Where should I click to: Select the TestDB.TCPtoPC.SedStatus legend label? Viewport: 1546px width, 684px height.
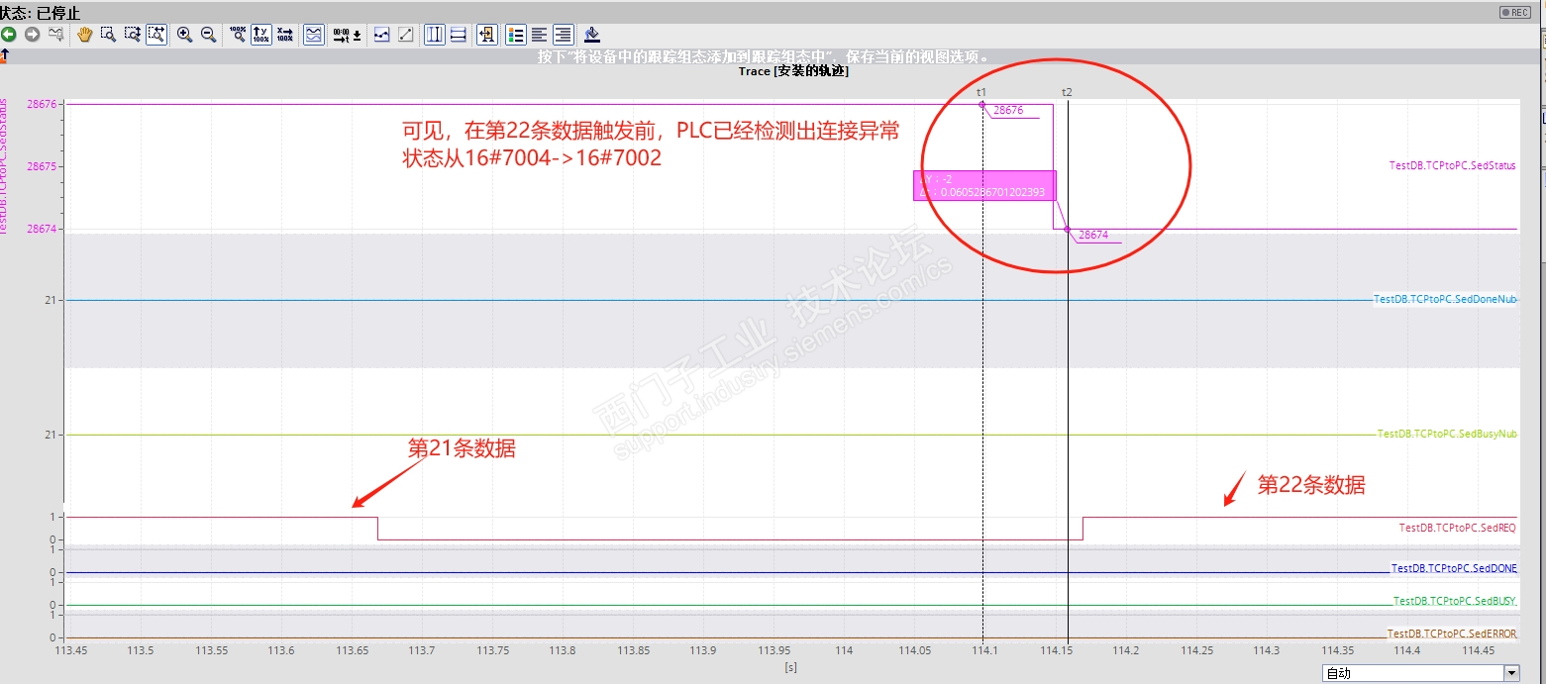[1452, 166]
